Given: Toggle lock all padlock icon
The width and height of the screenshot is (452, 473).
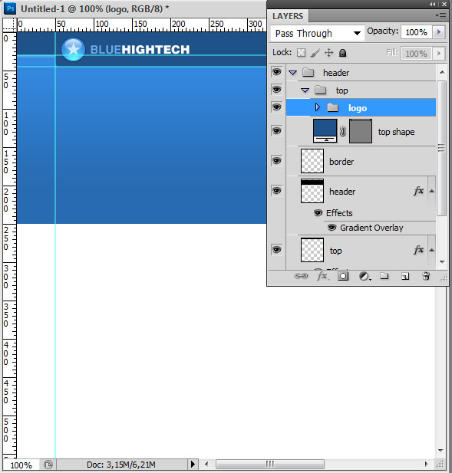Looking at the screenshot, I should 342,53.
